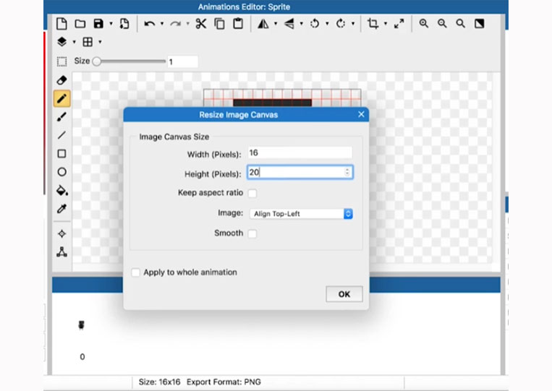This screenshot has width=552, height=391.
Task: Select the Color picker eyedropper tool
Action: pyautogui.click(x=62, y=209)
